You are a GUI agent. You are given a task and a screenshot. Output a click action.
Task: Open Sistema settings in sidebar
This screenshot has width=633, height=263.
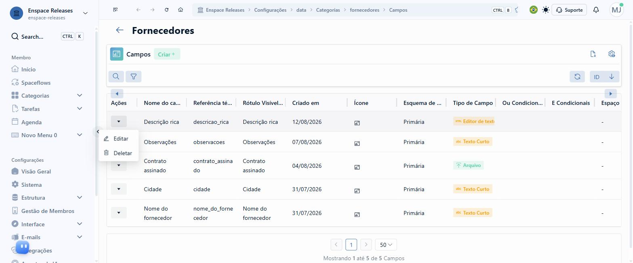point(27,185)
